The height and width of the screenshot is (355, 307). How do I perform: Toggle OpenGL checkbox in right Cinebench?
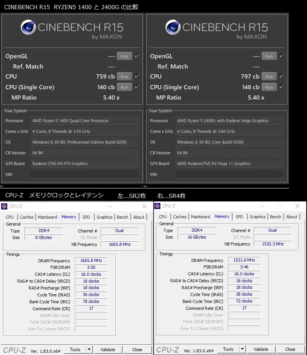(x=281, y=56)
